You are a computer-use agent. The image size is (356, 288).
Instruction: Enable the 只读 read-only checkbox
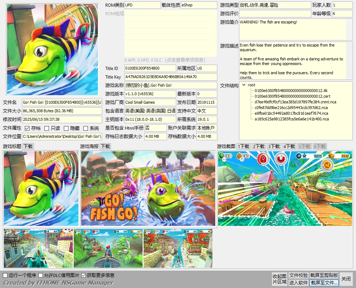click(46, 128)
